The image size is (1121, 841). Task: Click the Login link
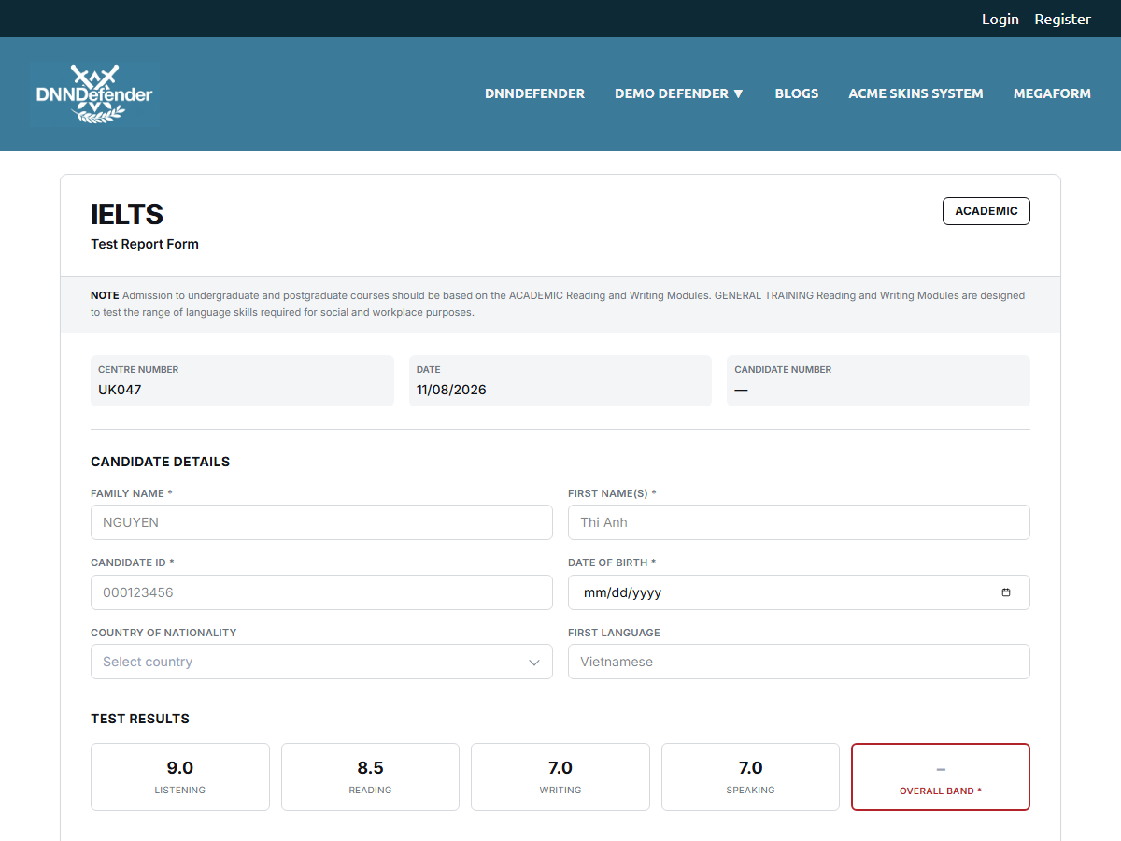1000,19
